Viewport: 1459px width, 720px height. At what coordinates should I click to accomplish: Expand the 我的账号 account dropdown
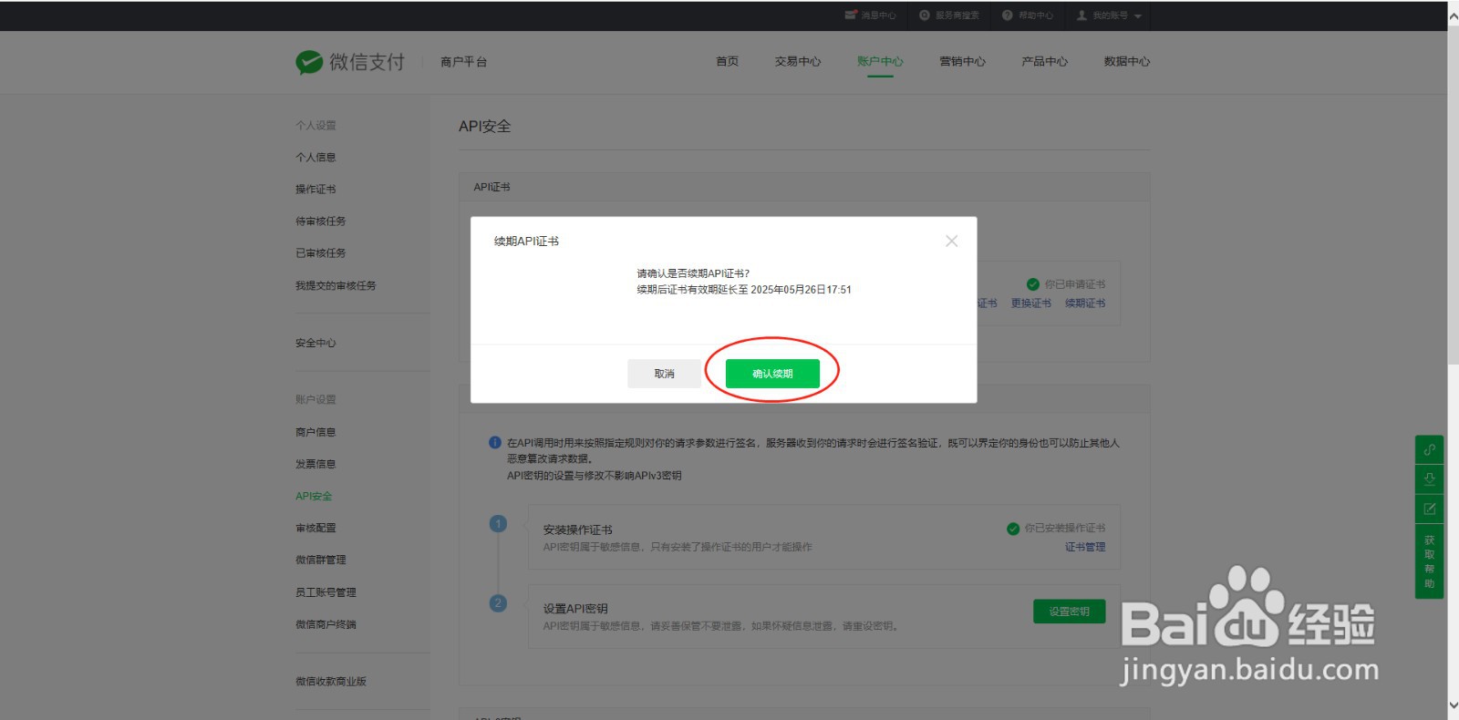(x=1109, y=15)
